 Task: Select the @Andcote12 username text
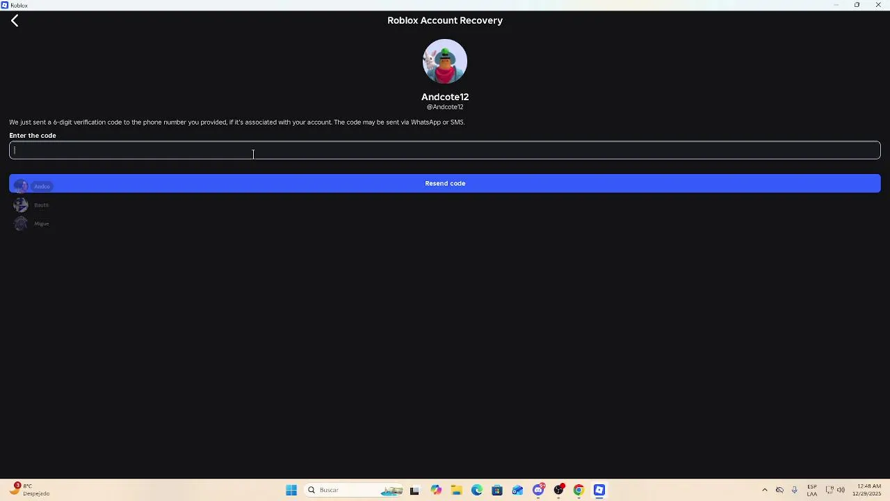tap(445, 107)
